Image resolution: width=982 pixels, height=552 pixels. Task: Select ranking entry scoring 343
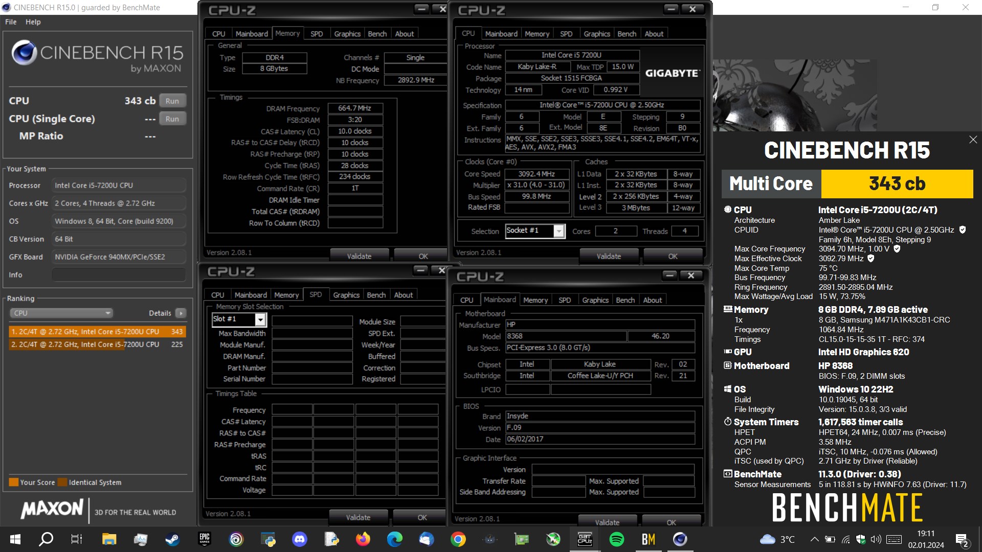(x=97, y=331)
